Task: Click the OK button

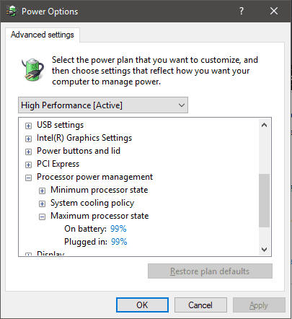Action: tap(142, 305)
